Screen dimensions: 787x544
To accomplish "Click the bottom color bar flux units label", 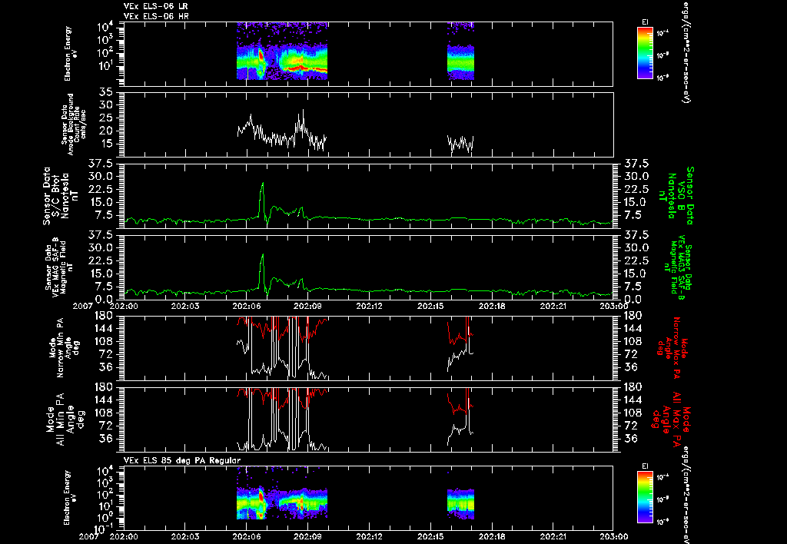I will [x=685, y=496].
